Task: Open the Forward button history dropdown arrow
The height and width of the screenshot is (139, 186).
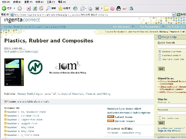Action: [x=24, y=8]
